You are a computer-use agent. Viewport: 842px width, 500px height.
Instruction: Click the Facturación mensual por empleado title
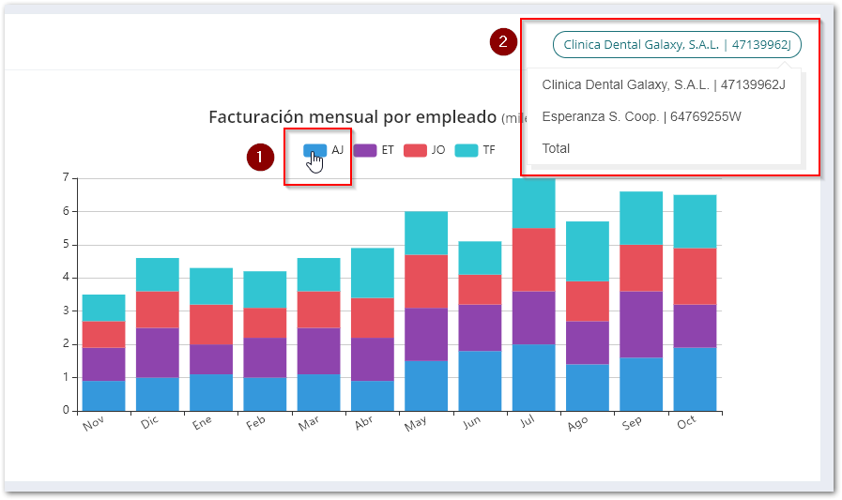tap(351, 117)
